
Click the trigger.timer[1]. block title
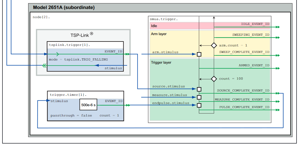pyautogui.click(x=68, y=95)
